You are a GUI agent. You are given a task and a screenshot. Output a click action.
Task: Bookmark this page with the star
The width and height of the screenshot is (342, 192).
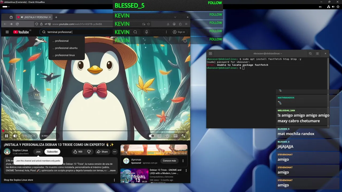[x=149, y=24]
